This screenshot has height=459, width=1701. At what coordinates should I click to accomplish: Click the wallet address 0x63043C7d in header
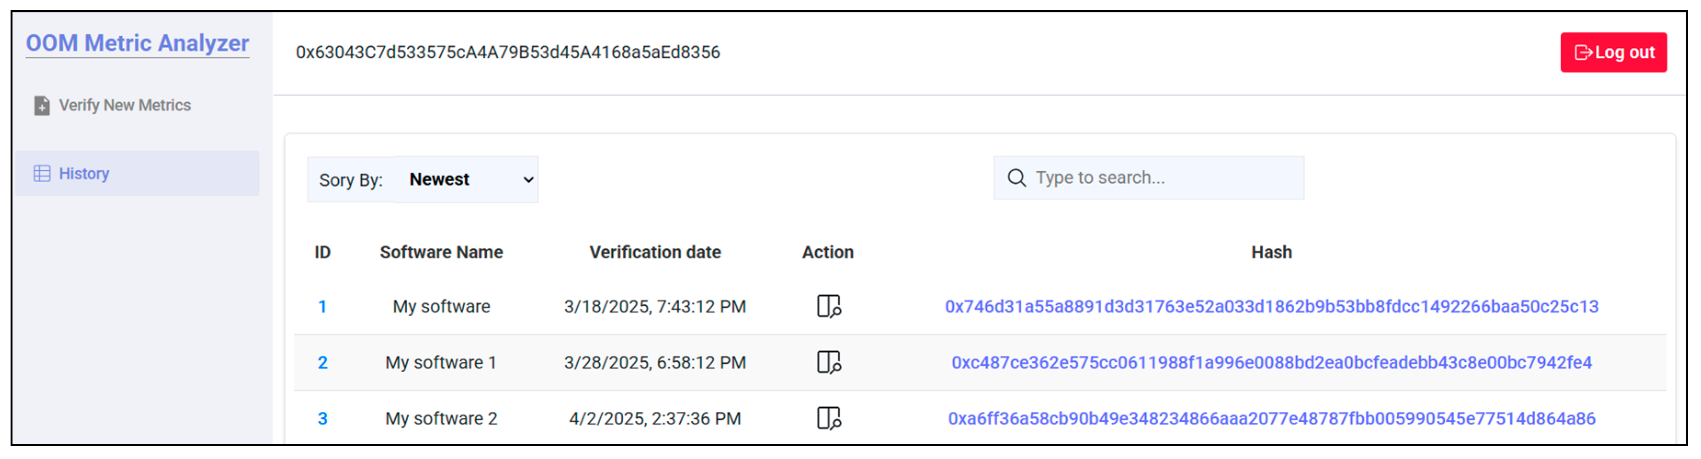point(507,53)
